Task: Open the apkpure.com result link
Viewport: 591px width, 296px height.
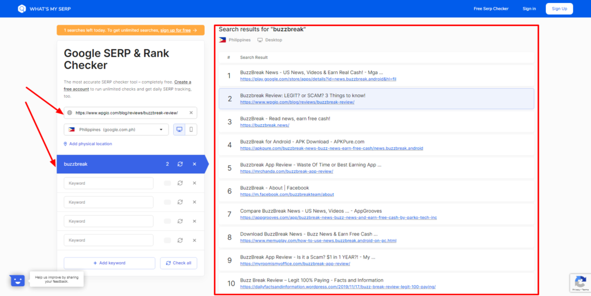Action: [332, 148]
